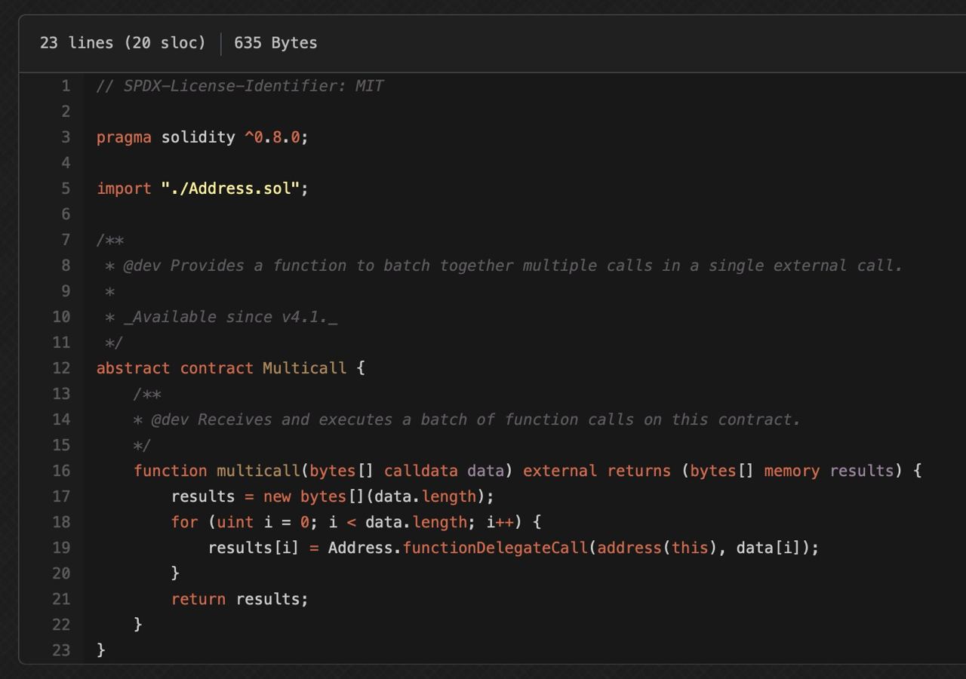Viewport: 966px width, 679px height.
Task: Select line number 5 in the gutter
Action: pos(66,189)
